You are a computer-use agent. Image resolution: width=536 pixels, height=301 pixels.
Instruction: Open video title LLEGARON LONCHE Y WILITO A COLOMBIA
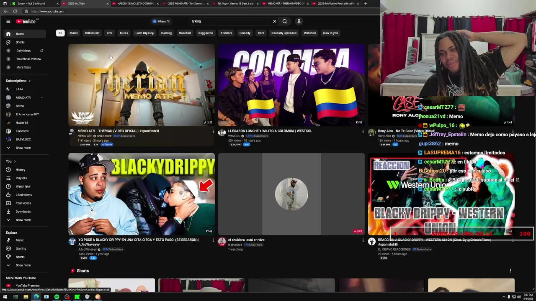[270, 131]
